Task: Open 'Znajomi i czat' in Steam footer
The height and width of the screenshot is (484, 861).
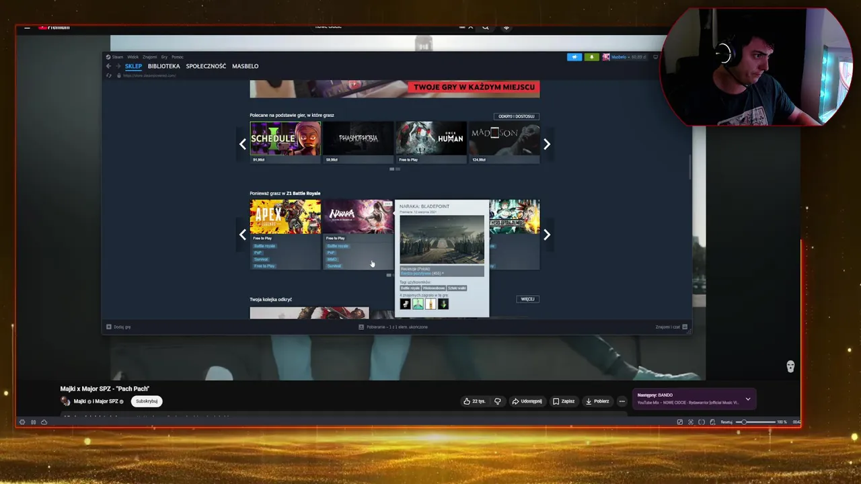Action: [x=671, y=327]
